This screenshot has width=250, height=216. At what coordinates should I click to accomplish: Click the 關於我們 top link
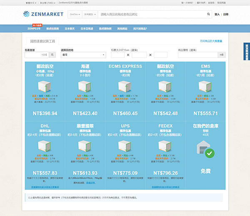coord(201,3)
